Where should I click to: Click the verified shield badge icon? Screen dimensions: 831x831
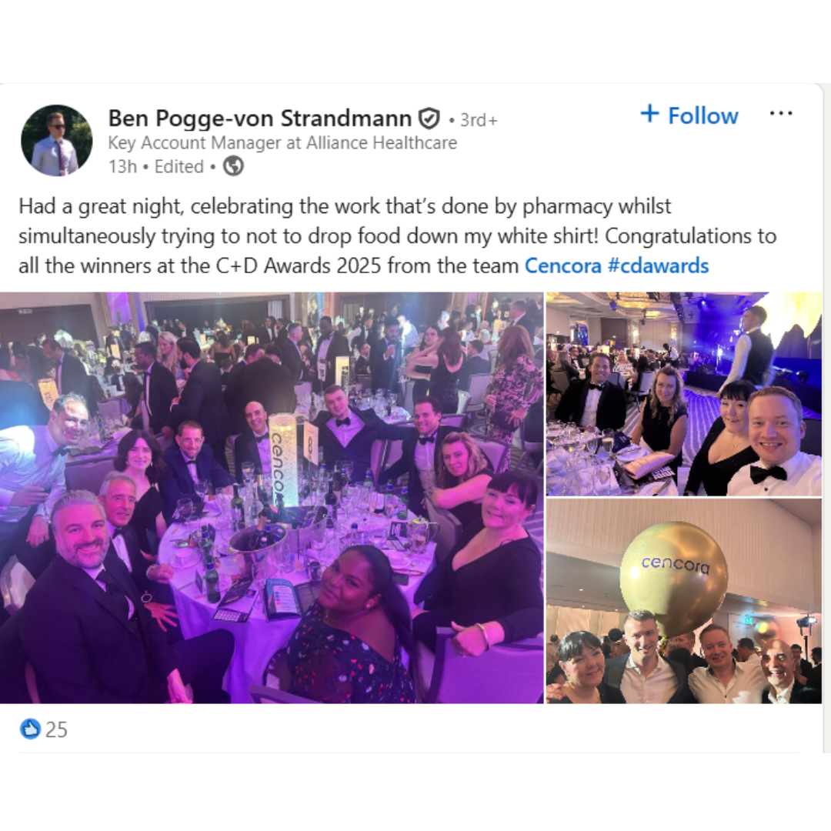pos(429,118)
